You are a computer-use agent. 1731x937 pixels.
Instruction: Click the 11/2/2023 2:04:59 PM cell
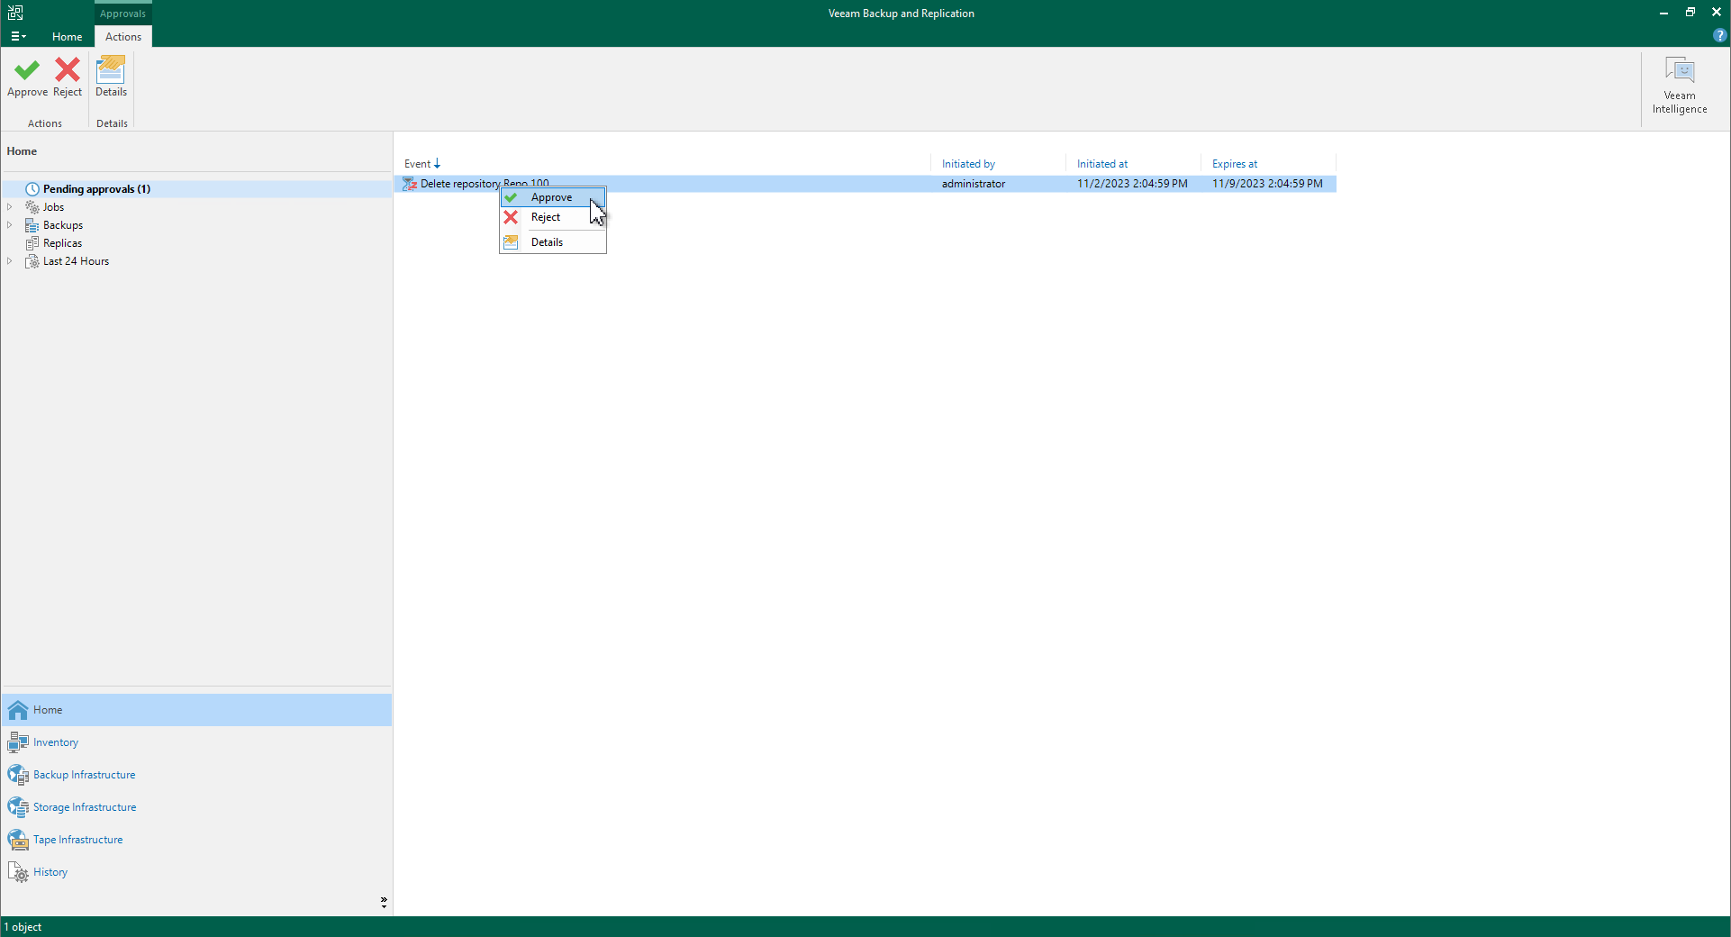[1132, 184]
